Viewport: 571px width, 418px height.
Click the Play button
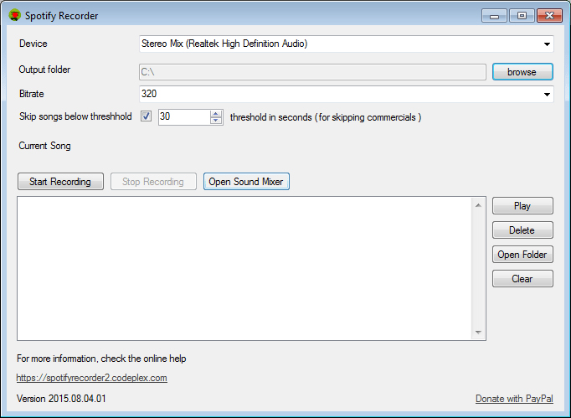pyautogui.click(x=522, y=206)
